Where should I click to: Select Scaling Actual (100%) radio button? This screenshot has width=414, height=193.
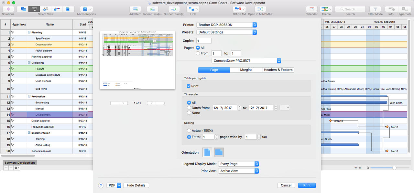pyautogui.click(x=189, y=130)
